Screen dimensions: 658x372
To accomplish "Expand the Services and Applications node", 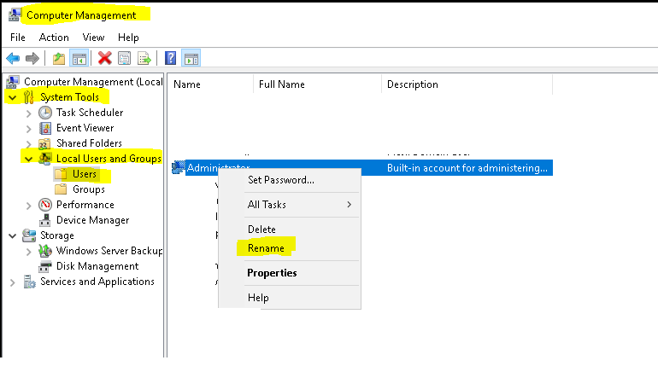I will coord(13,282).
